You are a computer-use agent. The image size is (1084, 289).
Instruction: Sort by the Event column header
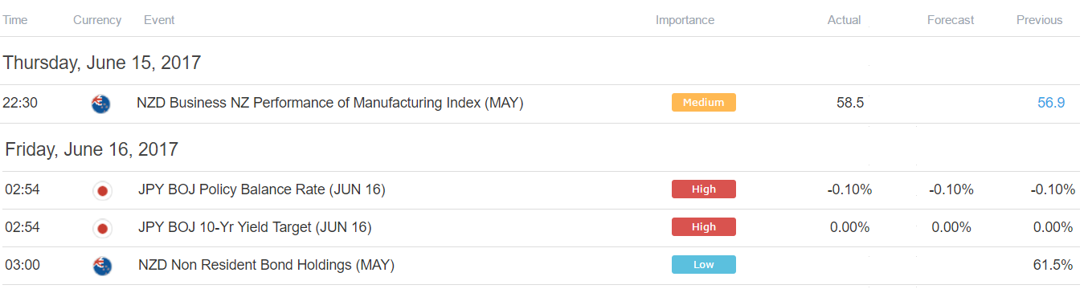point(159,20)
